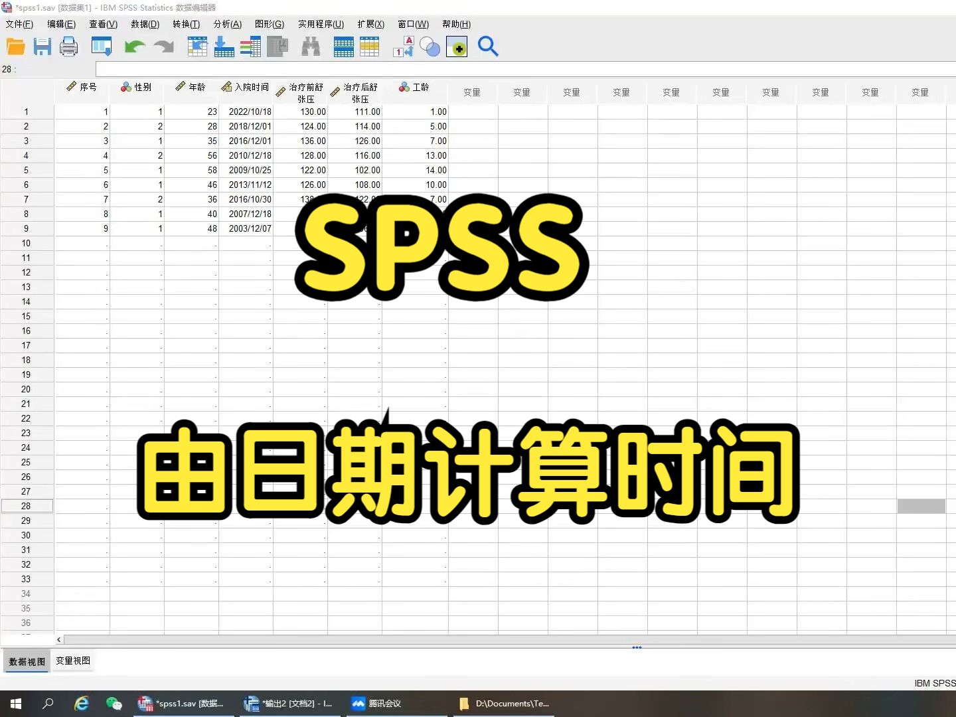Open the 窗口(W) menu
Screen dimensions: 956x717
click(x=413, y=24)
